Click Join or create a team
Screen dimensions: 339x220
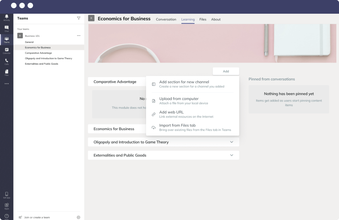click(37, 217)
